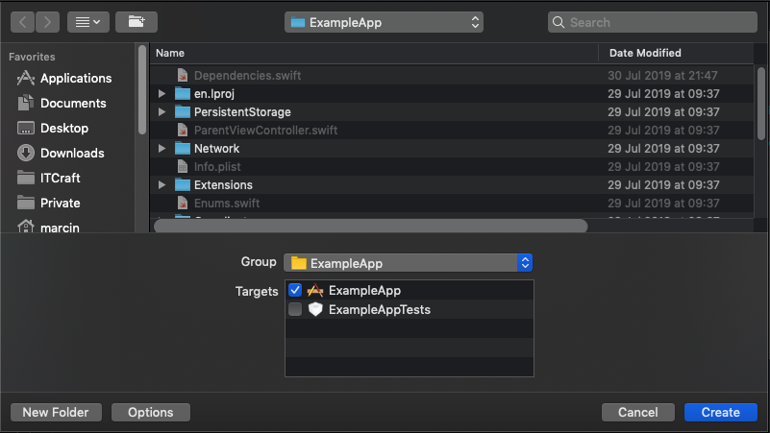This screenshot has width=770, height=433.
Task: Click inside the Search field
Action: point(654,21)
